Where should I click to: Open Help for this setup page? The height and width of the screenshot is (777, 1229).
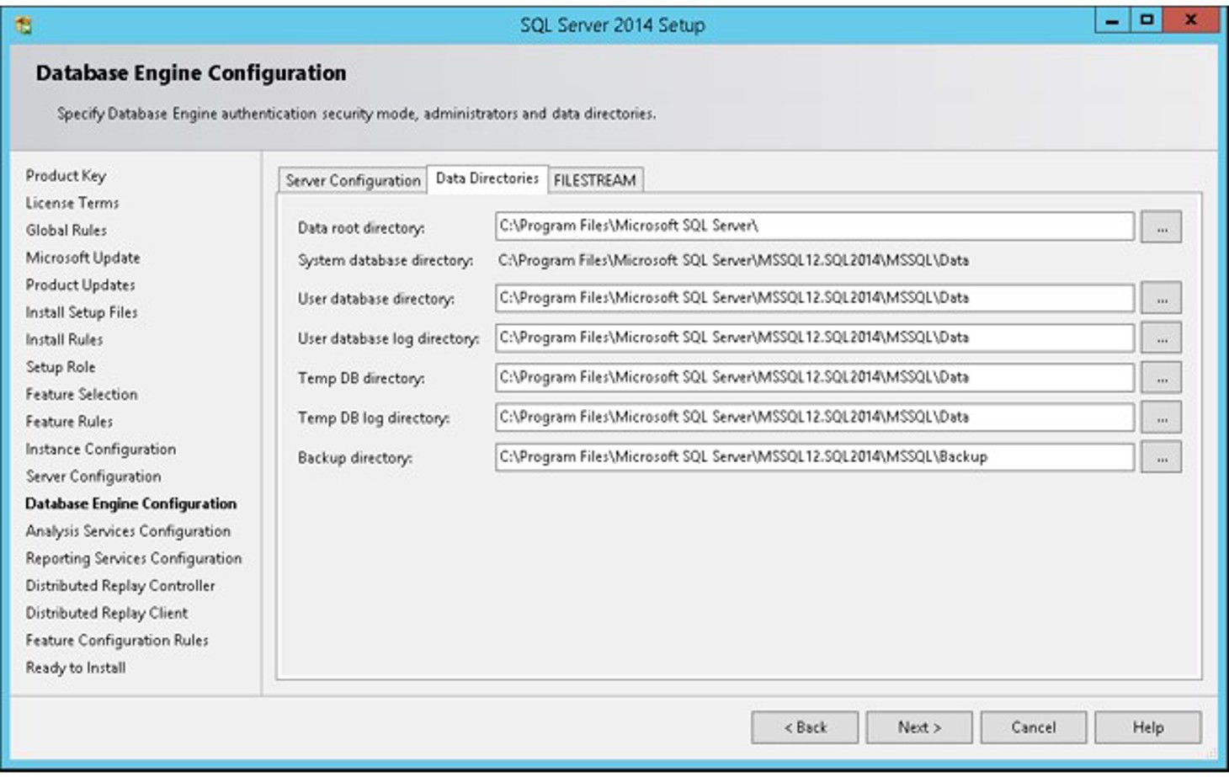tap(1146, 727)
